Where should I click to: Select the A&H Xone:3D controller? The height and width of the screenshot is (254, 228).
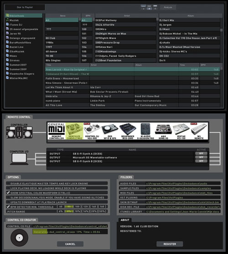click(163, 131)
